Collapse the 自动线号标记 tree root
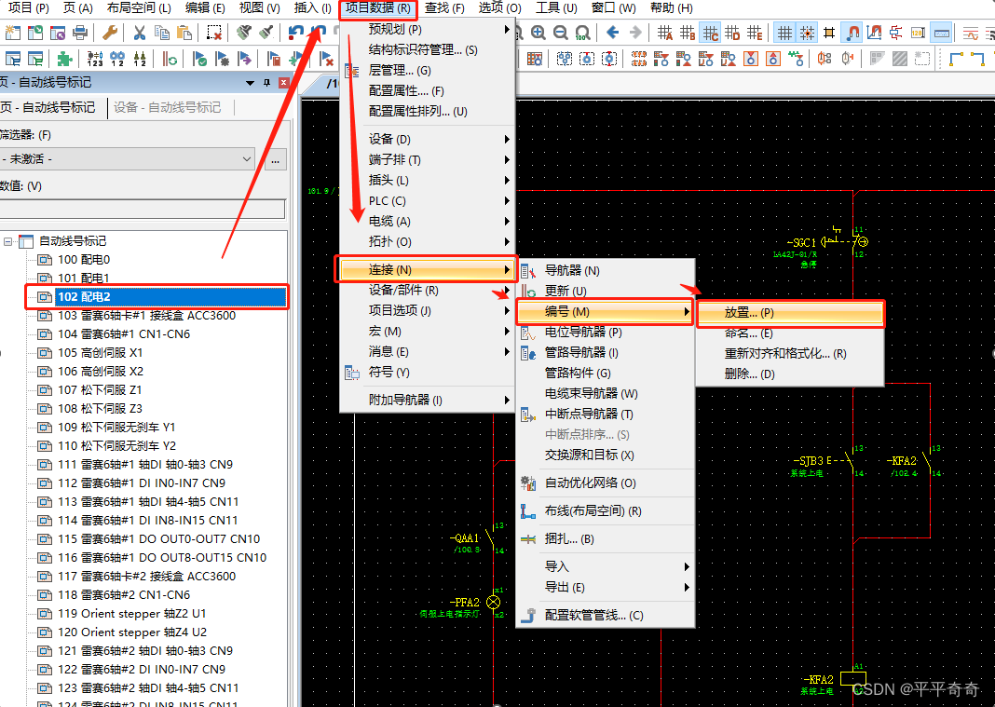Image resolution: width=995 pixels, height=707 pixels. pos(8,241)
